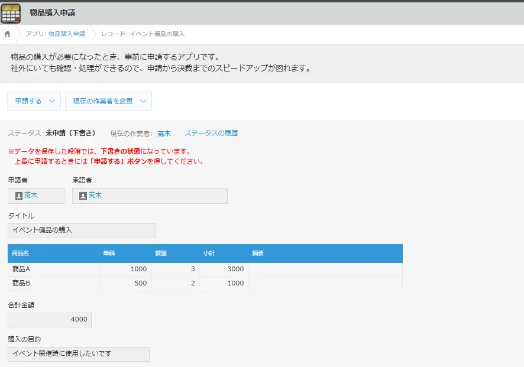Click the 購入の目的 field
This screenshot has height=367, width=524.
point(79,354)
